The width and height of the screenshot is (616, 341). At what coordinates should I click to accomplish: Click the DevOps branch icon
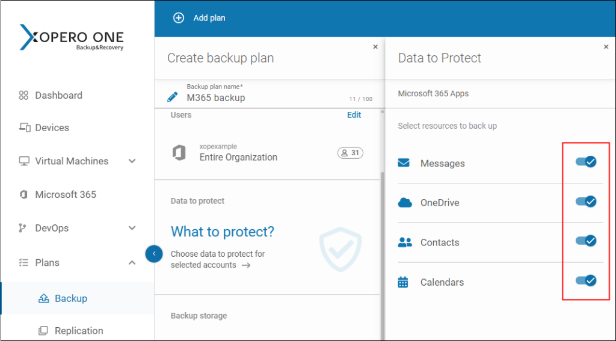click(22, 228)
